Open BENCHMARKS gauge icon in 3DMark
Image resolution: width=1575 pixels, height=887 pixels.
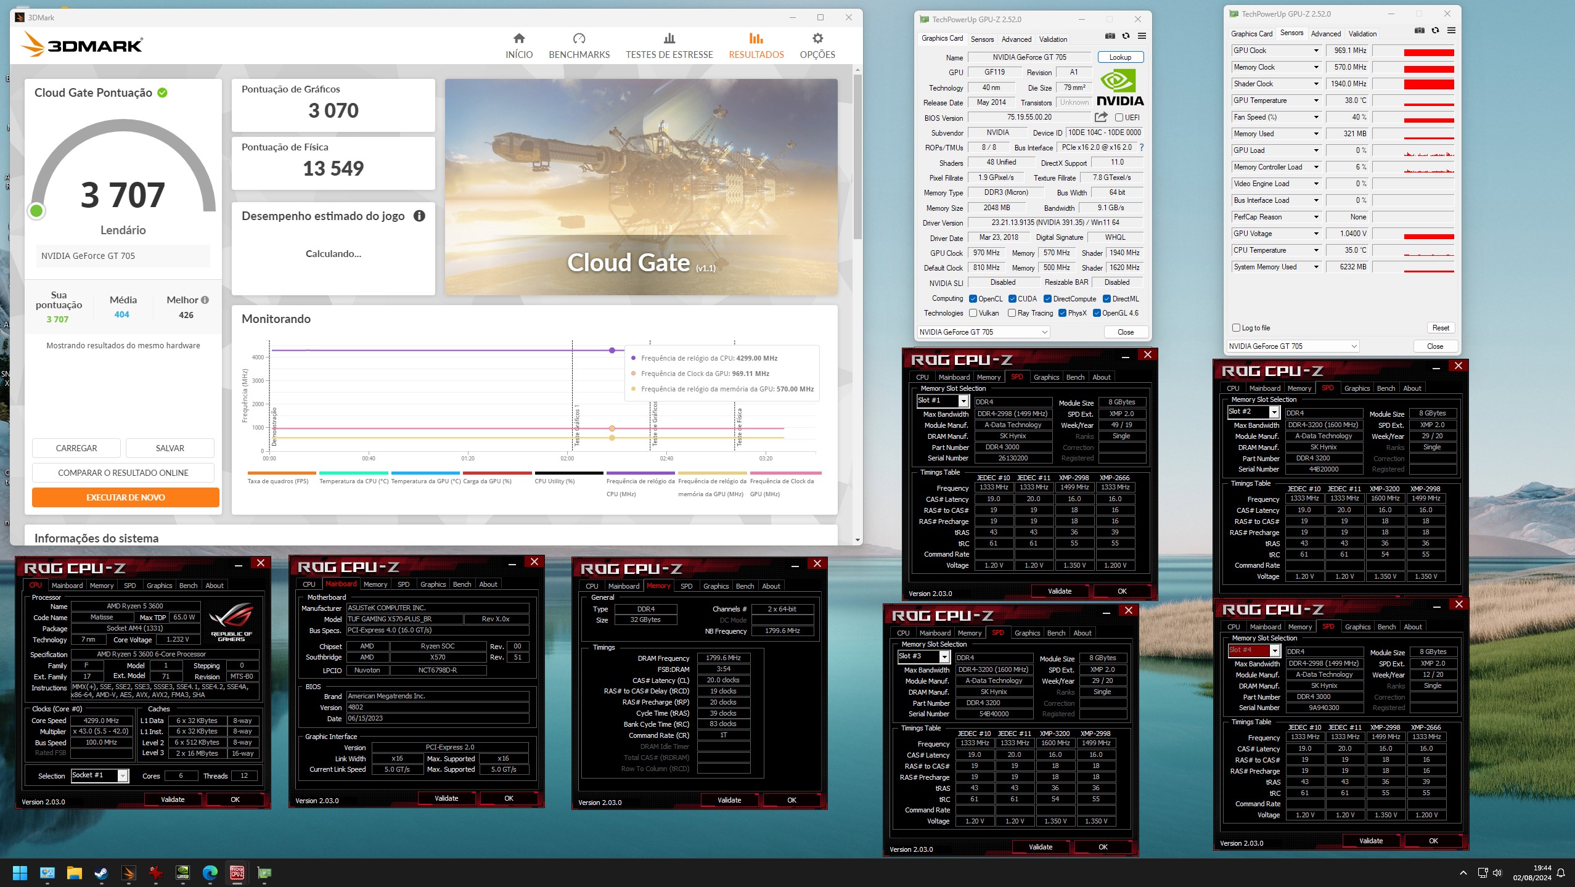pyautogui.click(x=579, y=38)
